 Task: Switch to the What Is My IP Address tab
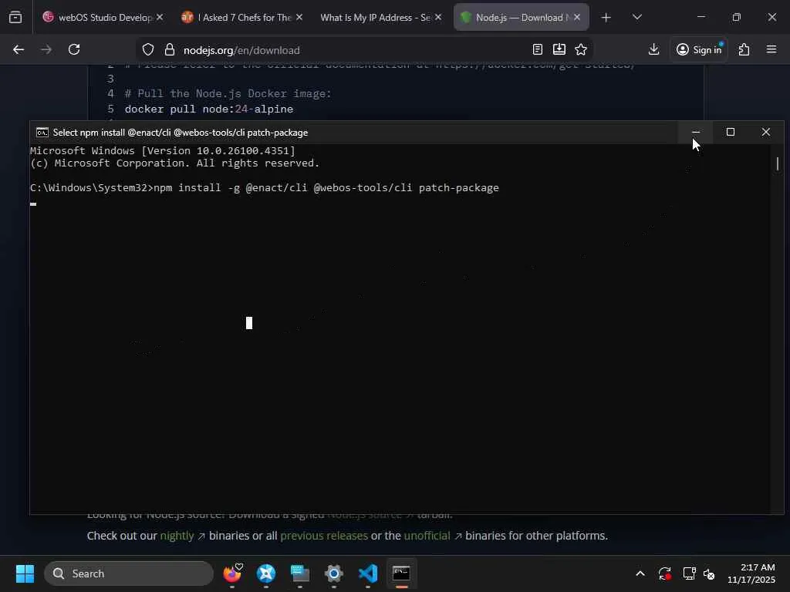coord(375,18)
